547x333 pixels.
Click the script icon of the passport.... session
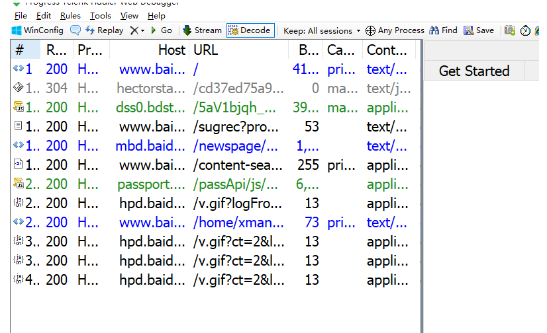click(18, 182)
